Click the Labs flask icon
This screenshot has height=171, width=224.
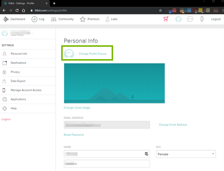107,19
